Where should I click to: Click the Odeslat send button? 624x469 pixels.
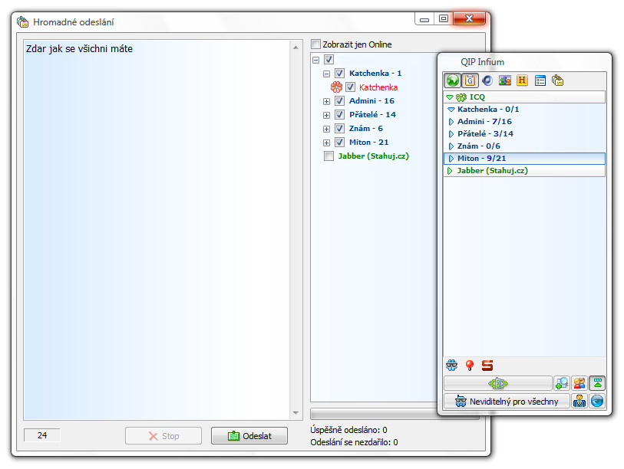coord(249,435)
